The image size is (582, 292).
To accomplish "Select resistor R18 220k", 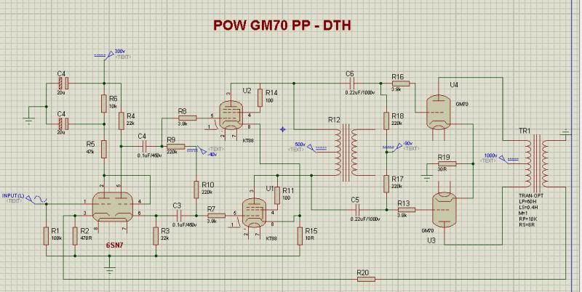I will click(386, 121).
